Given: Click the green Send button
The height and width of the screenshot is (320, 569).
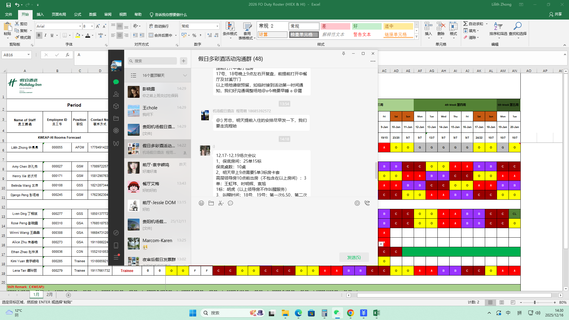Looking at the screenshot, I should point(354,257).
